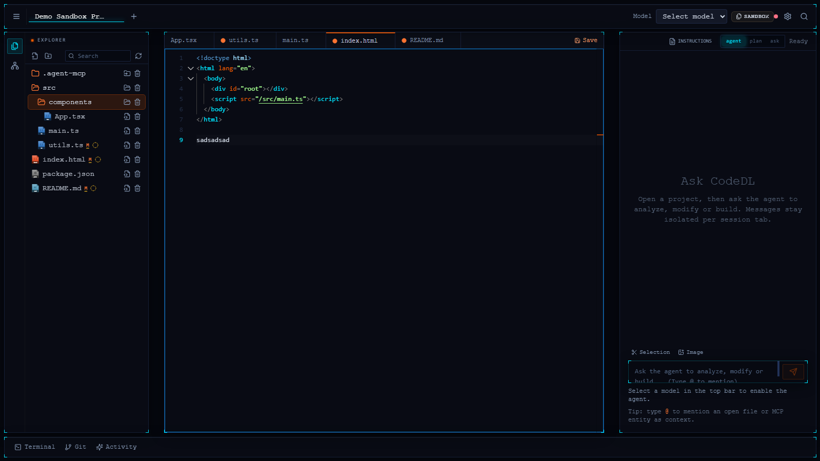Toggle the SANDBOX mode badge
820x461 pixels.
752,16
